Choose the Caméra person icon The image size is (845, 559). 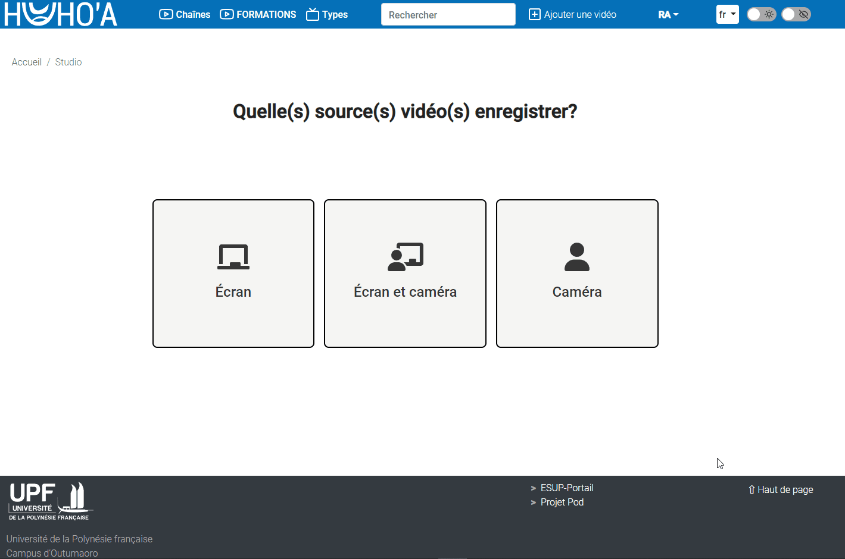pyautogui.click(x=576, y=257)
